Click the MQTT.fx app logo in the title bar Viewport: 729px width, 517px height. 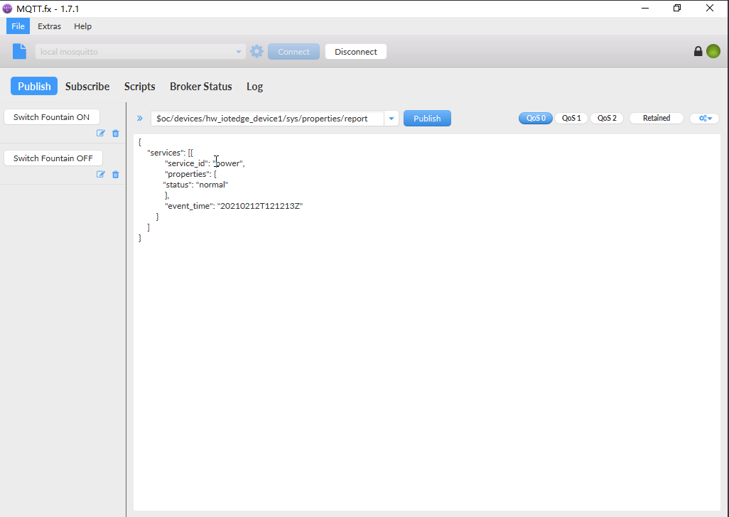[x=7, y=9]
